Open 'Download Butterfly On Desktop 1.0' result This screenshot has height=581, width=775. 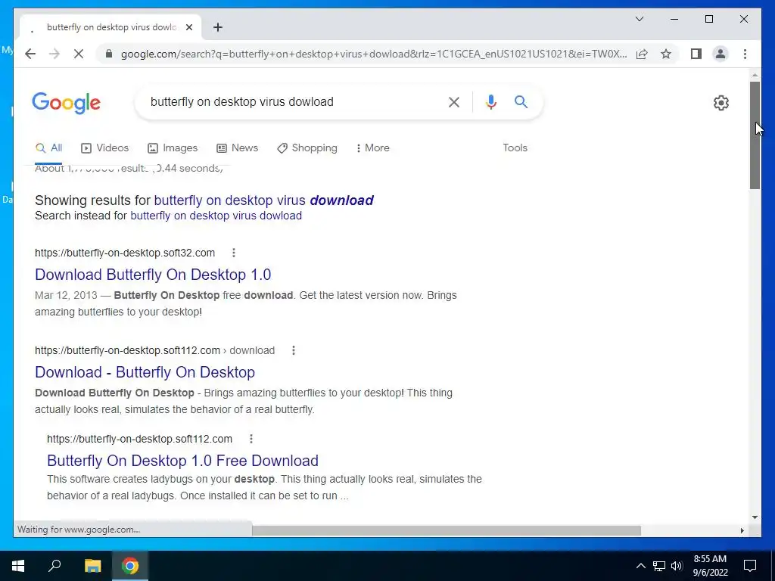click(153, 274)
